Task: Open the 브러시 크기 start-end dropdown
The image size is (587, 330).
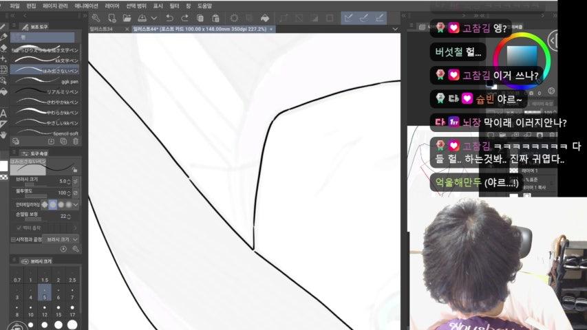Action: click(x=61, y=239)
